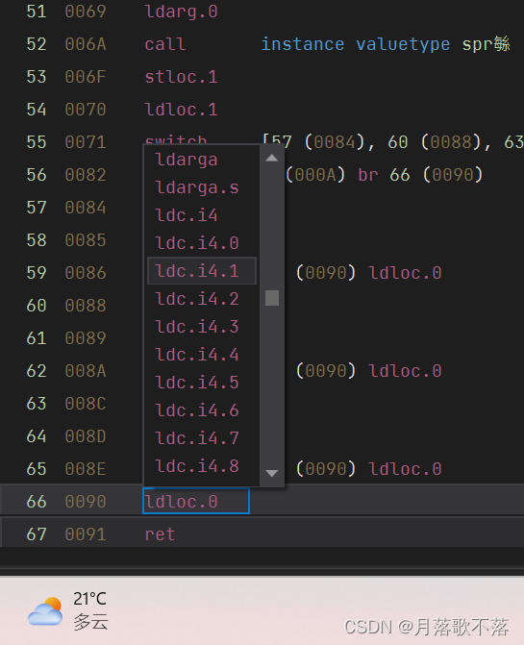Click offset 008A

86,371
